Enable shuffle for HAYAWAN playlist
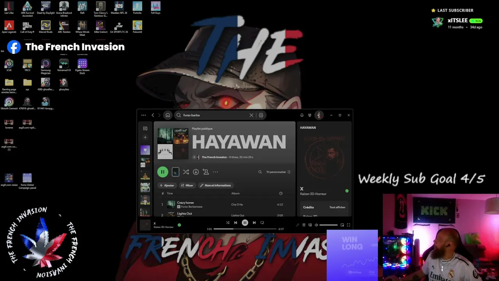Screen dimensions: 499x281 pyautogui.click(x=186, y=172)
